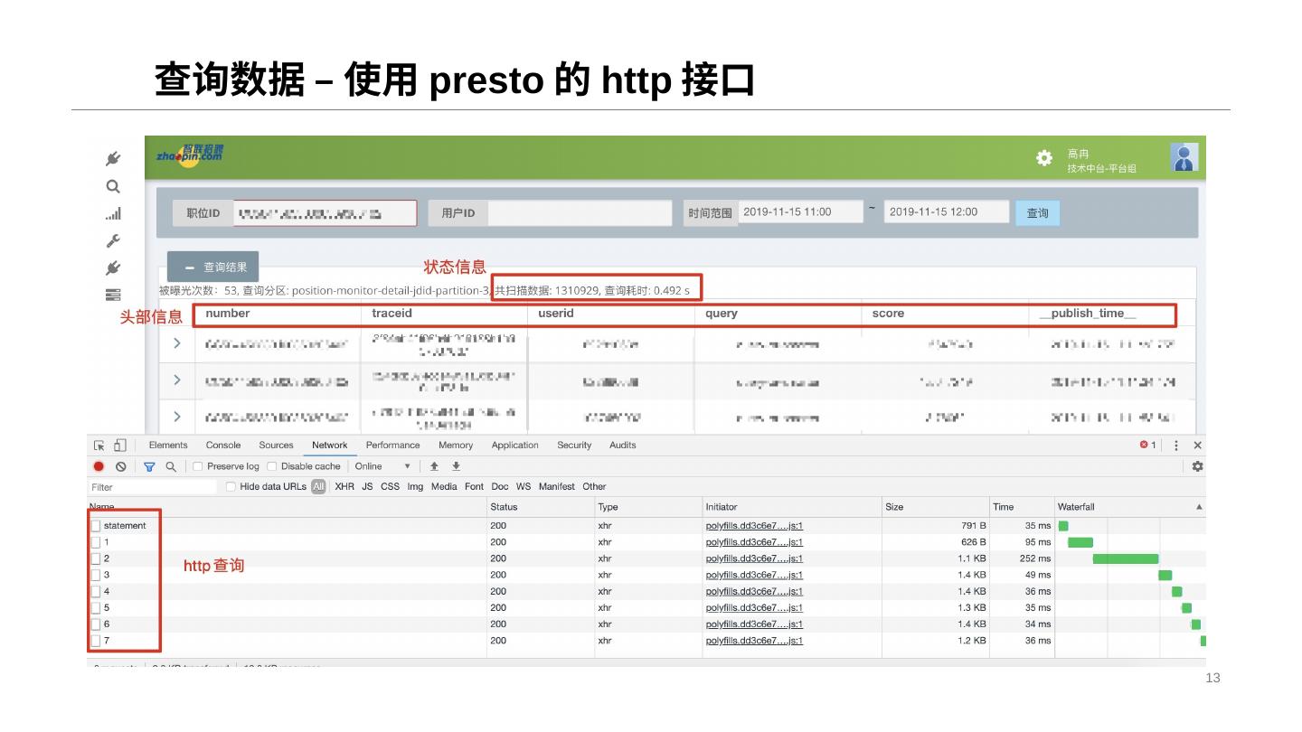Image resolution: width=1302 pixels, height=732 pixels.
Task: Check the Hide data URLs checkbox
Action: pos(231,487)
